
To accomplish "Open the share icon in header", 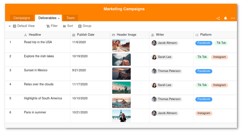I will tap(218, 18).
